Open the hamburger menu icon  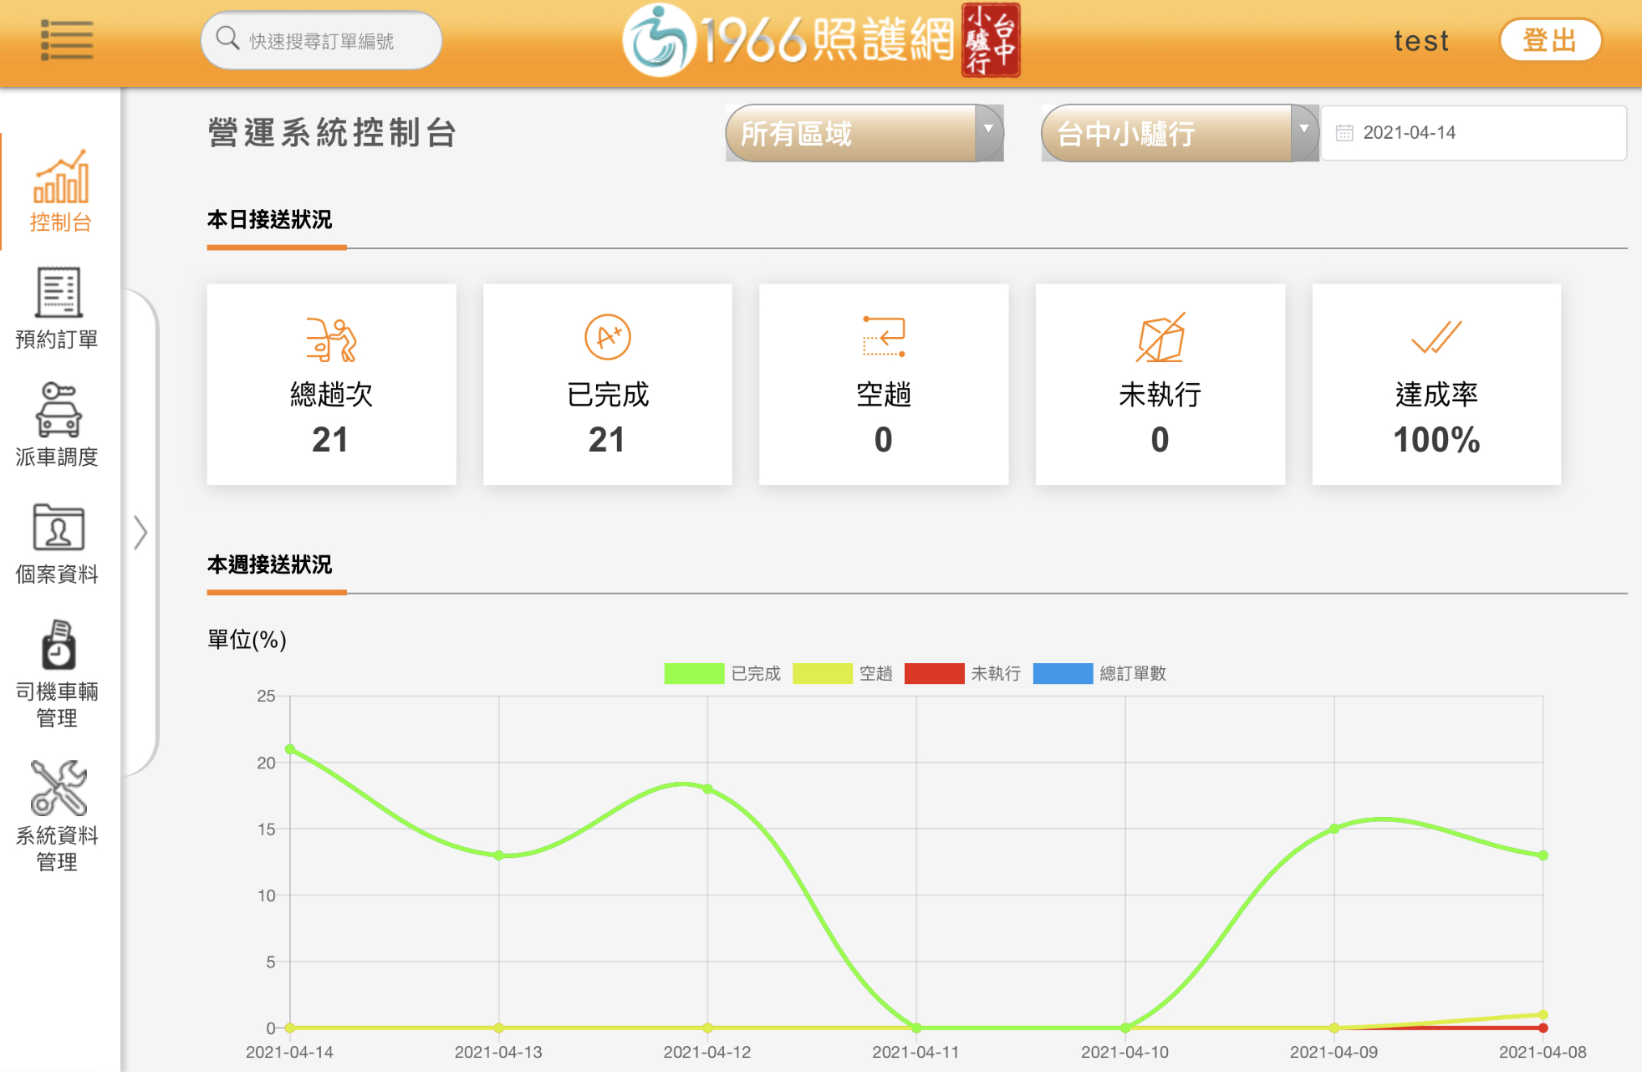coord(66,40)
